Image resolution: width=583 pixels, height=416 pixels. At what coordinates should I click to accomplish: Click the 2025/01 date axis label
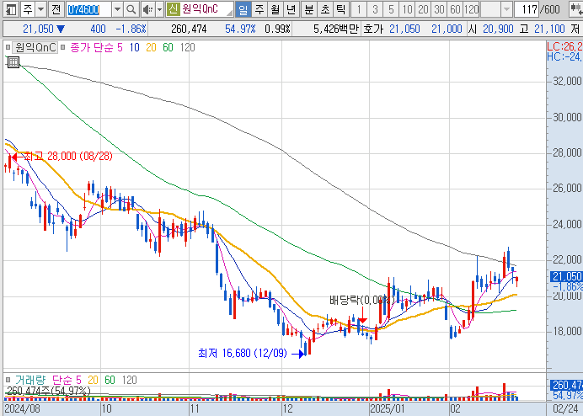coord(387,408)
